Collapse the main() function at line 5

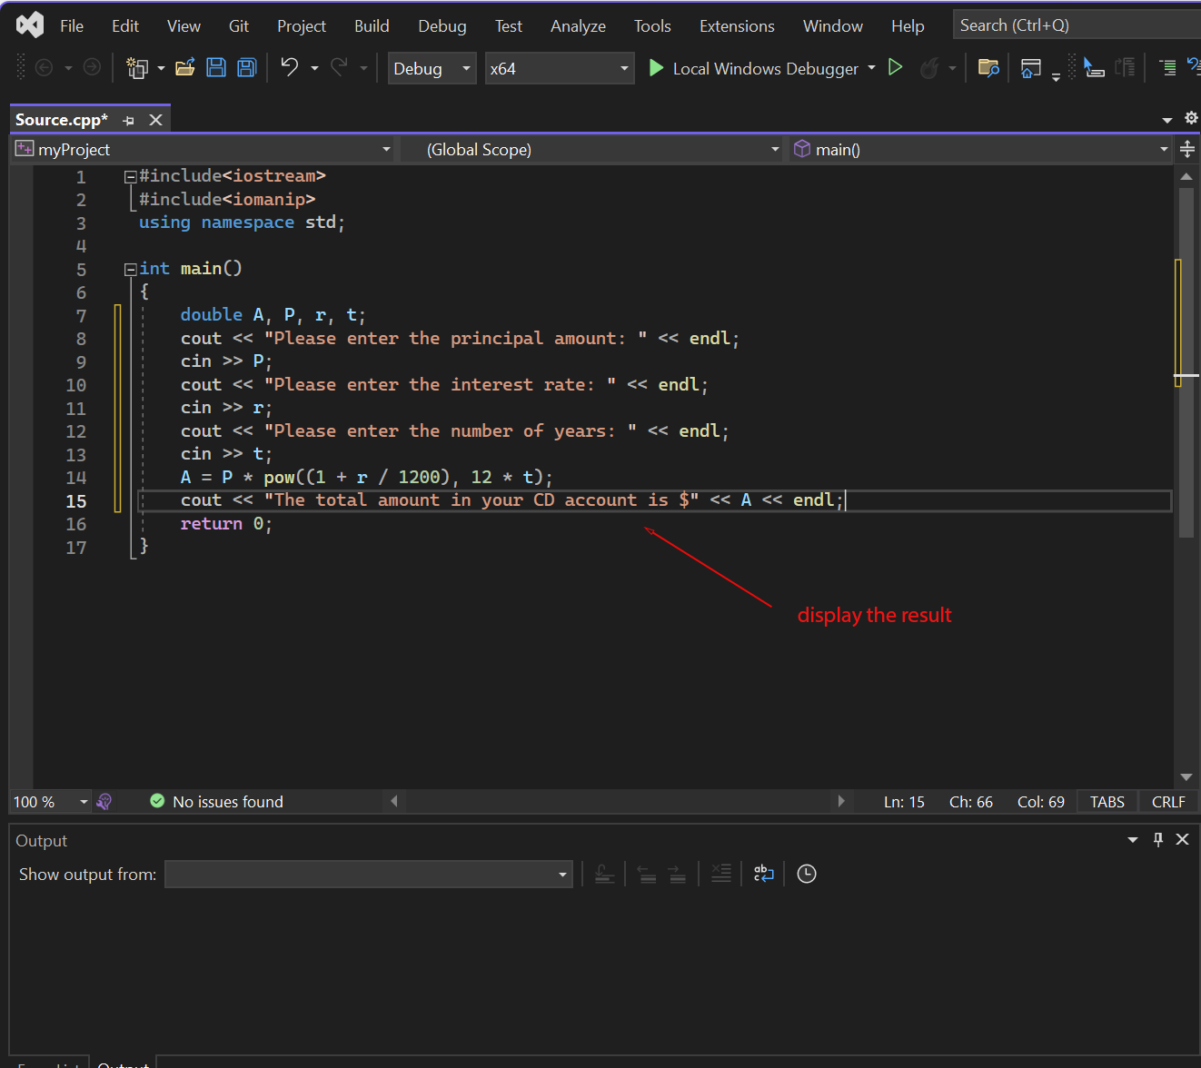[130, 270]
